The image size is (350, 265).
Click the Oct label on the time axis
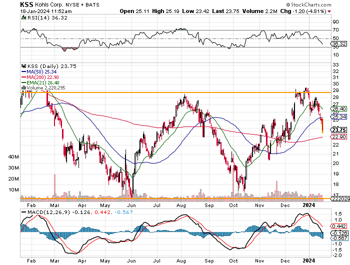click(233, 260)
